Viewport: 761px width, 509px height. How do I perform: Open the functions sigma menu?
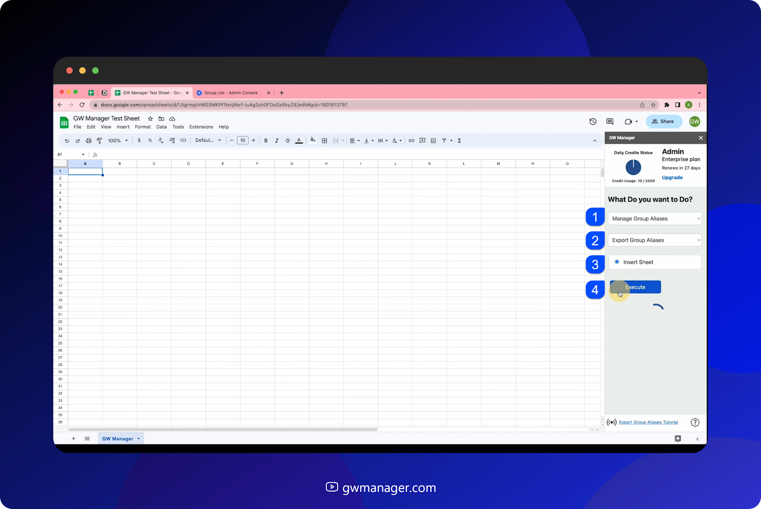pos(459,141)
